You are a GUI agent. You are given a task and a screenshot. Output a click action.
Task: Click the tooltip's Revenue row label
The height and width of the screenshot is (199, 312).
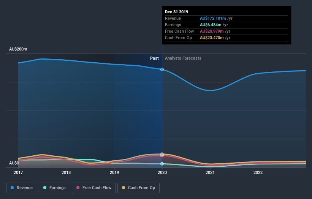click(x=173, y=18)
